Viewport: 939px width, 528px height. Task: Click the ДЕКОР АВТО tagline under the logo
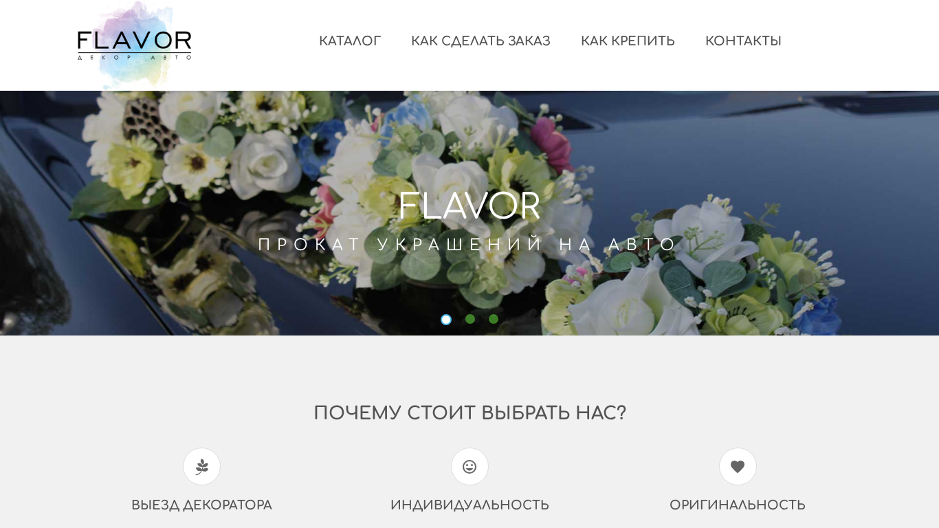[x=135, y=58]
